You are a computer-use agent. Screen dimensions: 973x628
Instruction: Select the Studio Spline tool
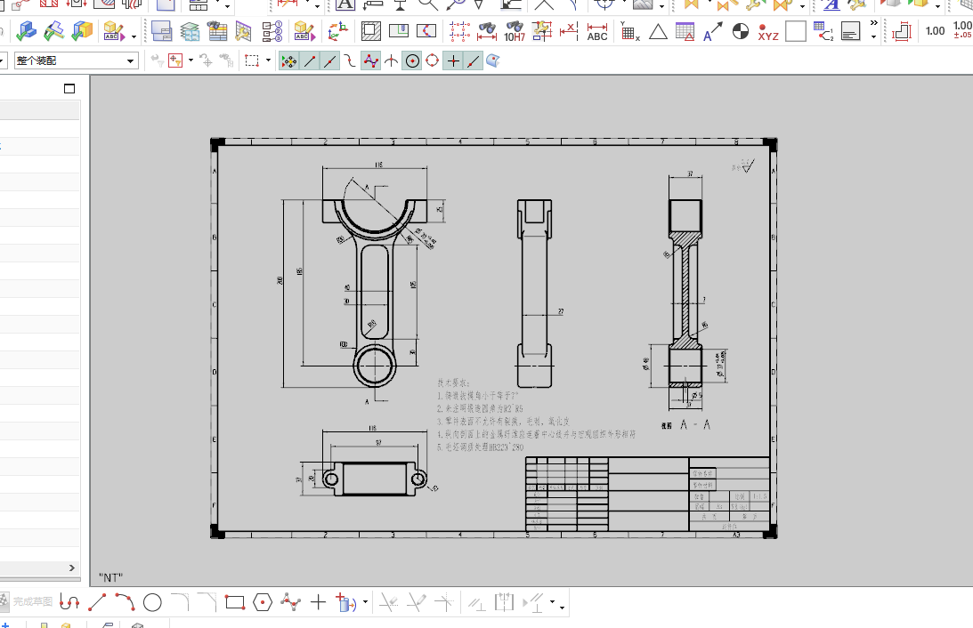(x=290, y=602)
